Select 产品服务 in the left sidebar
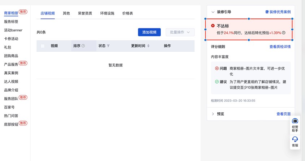The height and width of the screenshot is (161, 305). [x=11, y=64]
